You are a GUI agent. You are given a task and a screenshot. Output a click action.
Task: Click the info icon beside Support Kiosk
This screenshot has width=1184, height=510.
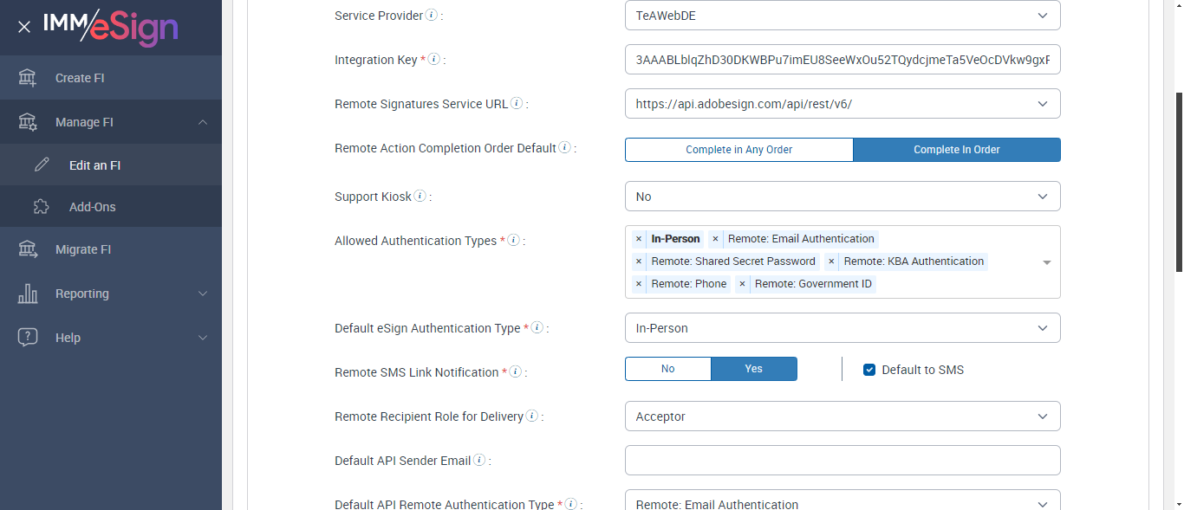[420, 197]
